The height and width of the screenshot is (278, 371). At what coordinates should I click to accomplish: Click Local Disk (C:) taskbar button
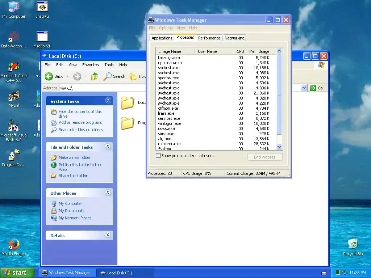click(125, 273)
